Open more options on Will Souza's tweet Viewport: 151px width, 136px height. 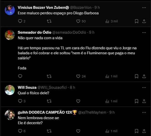click(x=144, y=87)
